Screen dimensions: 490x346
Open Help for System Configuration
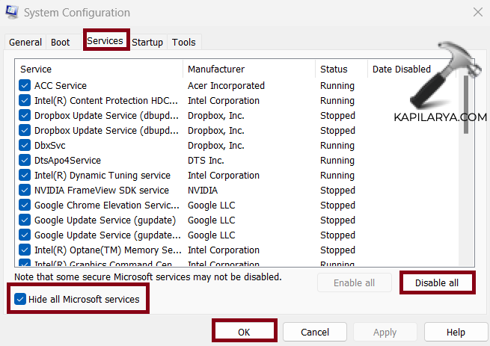click(456, 332)
